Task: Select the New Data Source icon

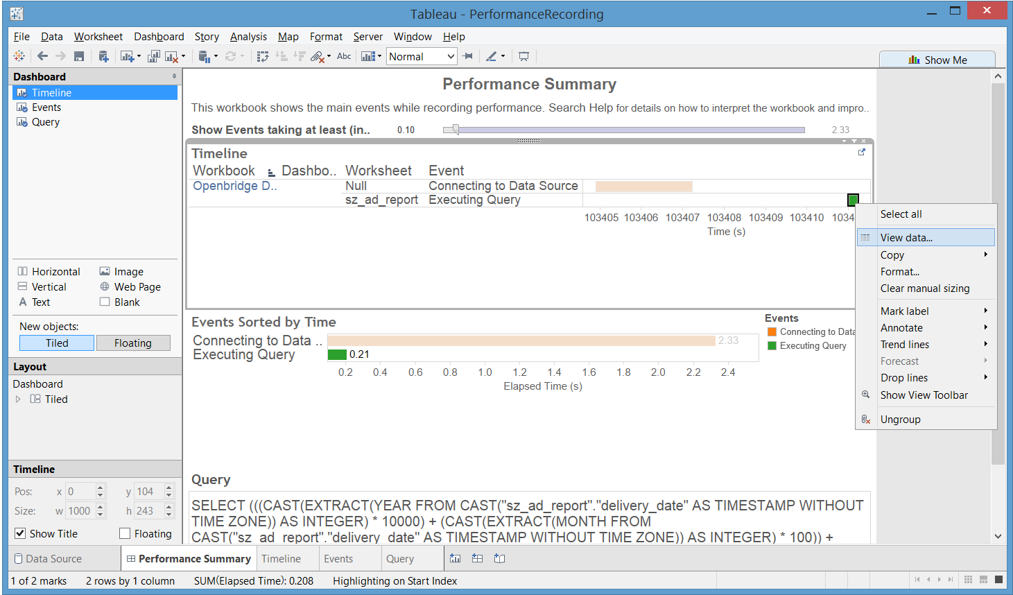Action: 104,56
